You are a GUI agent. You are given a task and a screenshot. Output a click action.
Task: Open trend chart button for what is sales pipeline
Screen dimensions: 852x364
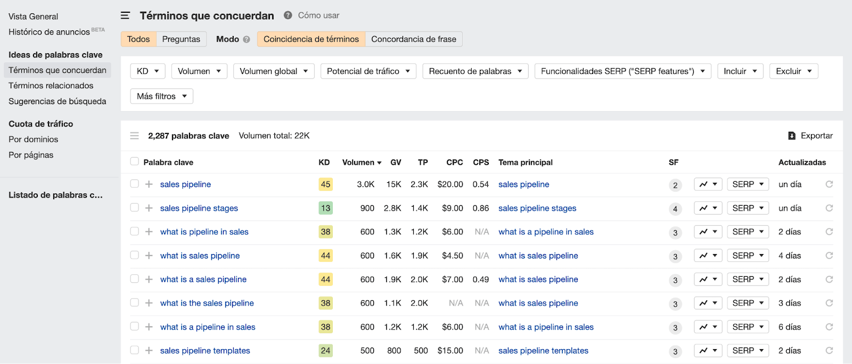pyautogui.click(x=708, y=256)
